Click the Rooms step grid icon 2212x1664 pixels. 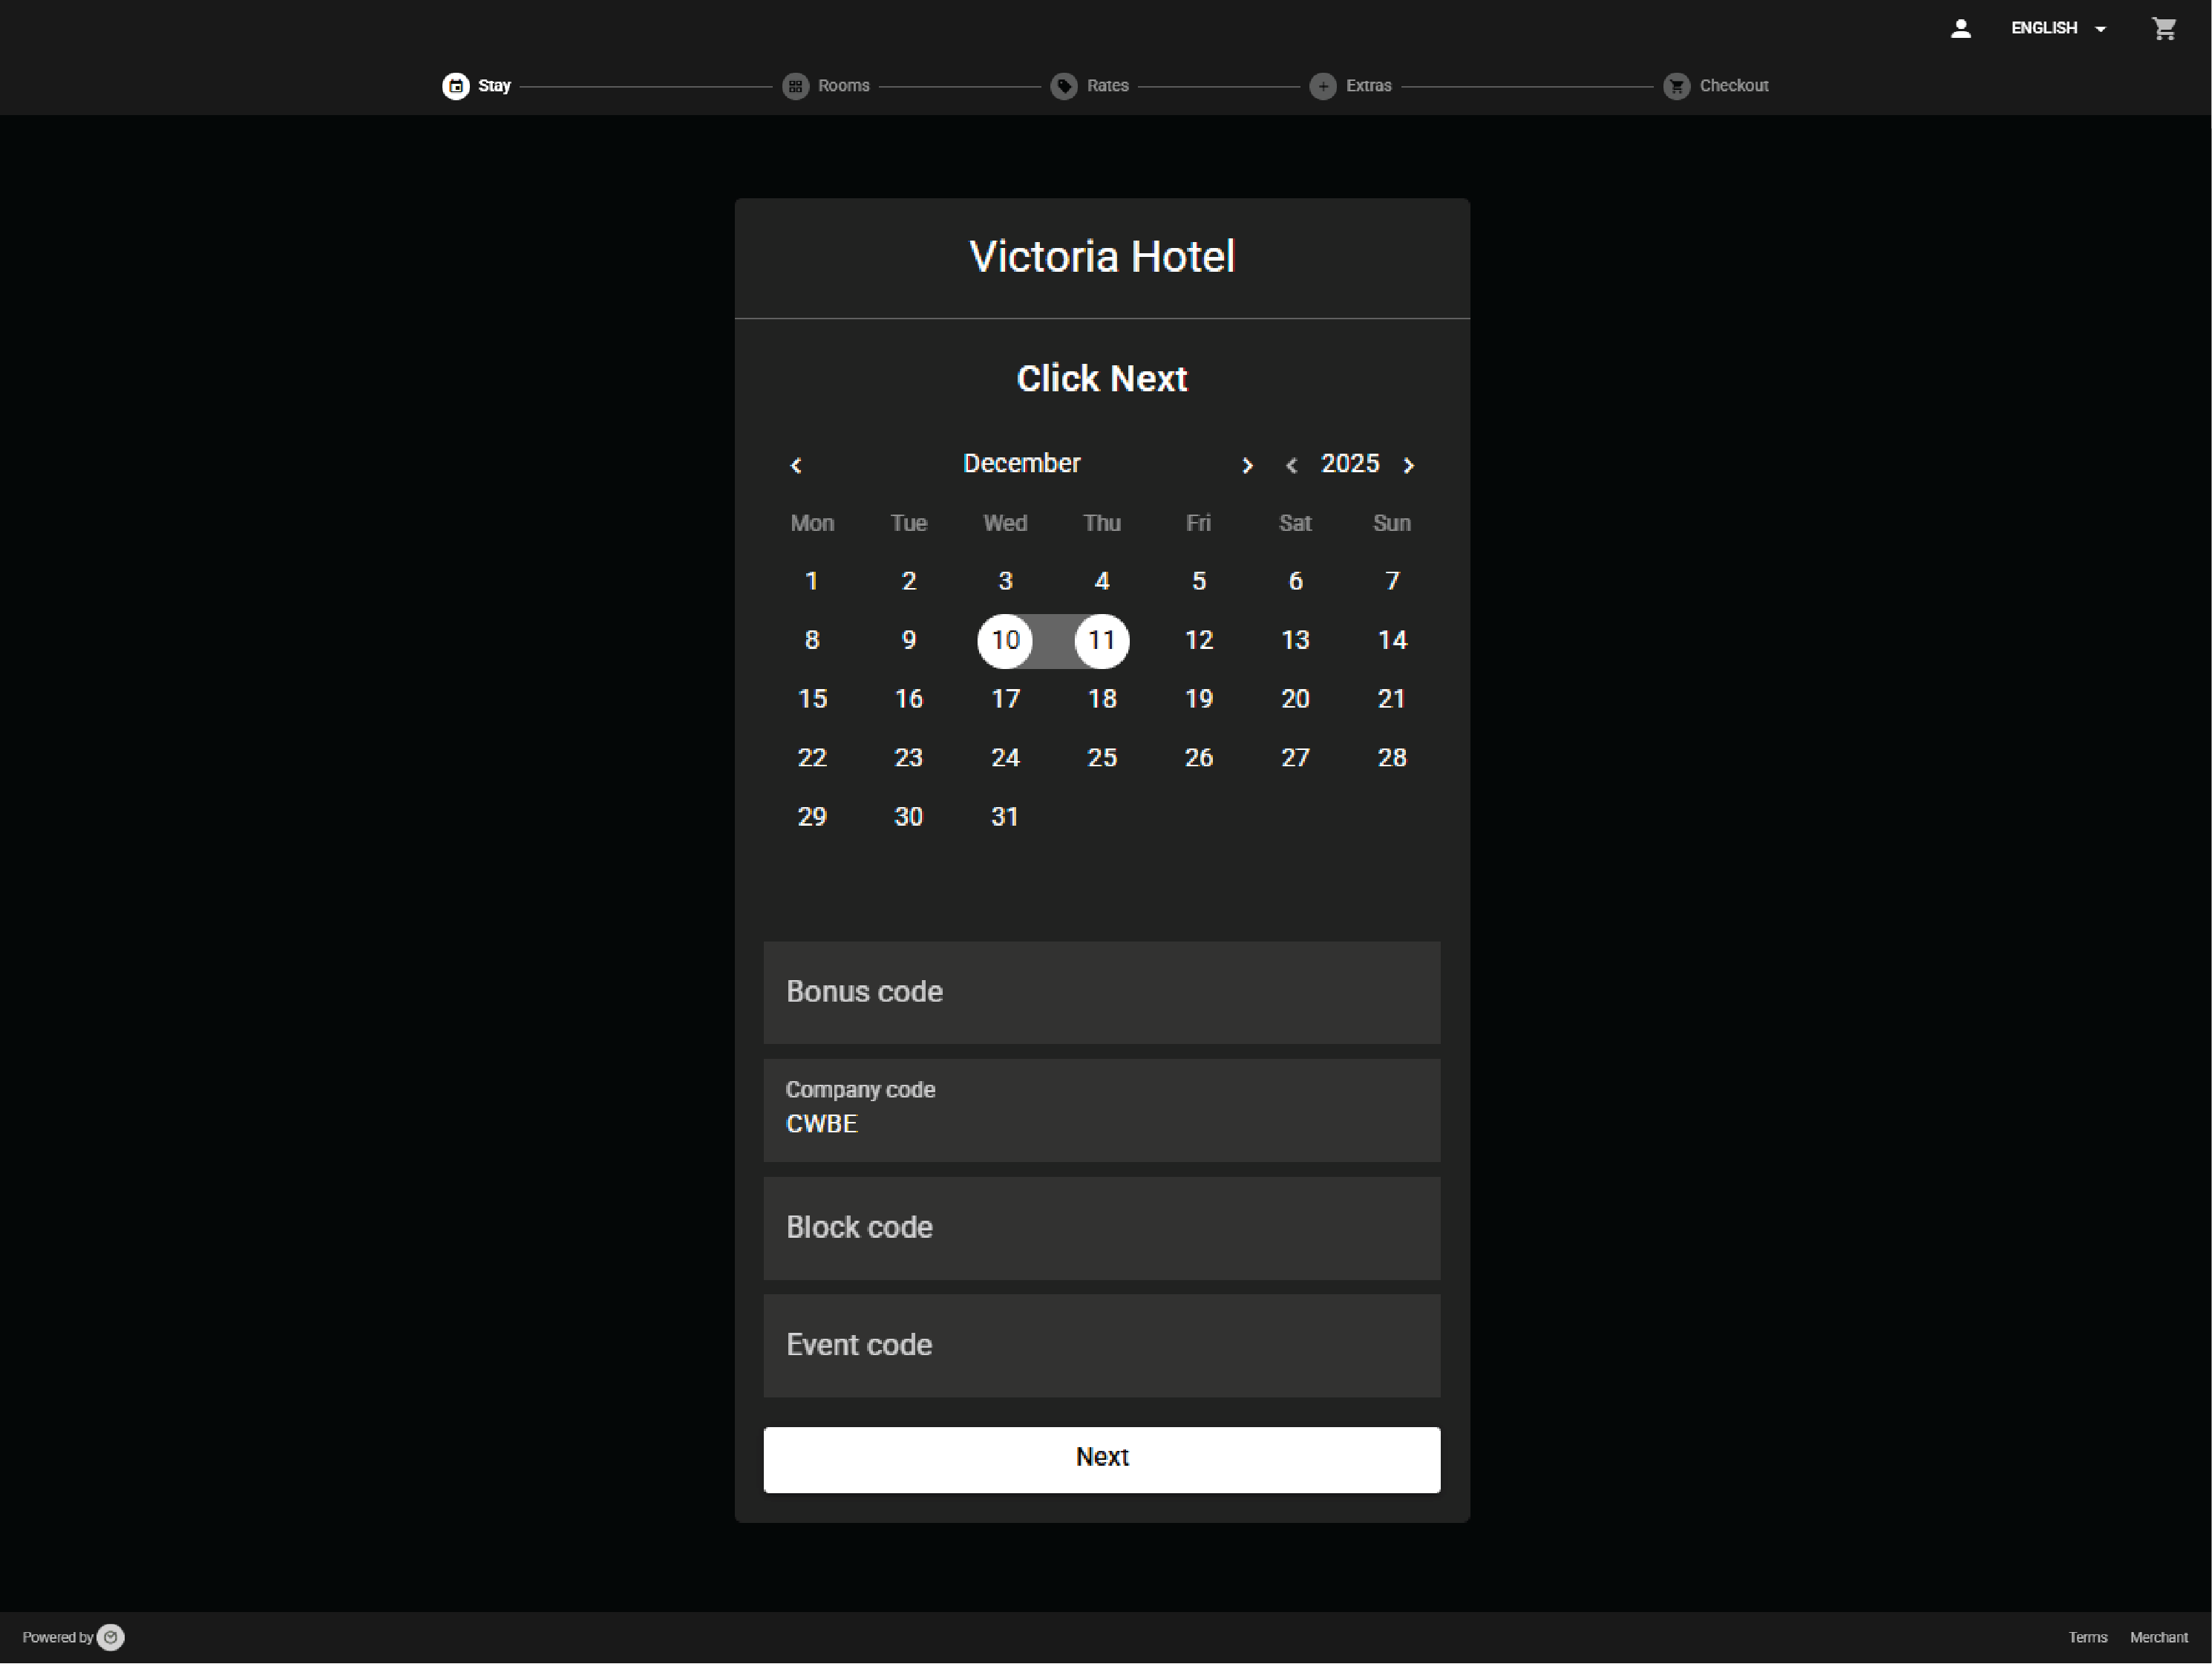(795, 86)
